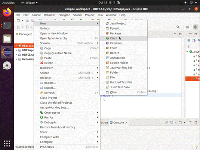Expand the Configure submenu
The image size is (200, 150).
[x=67, y=142]
